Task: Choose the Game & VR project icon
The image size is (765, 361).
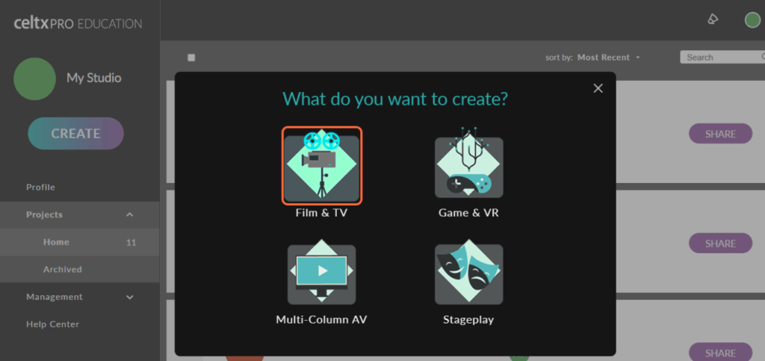Action: [469, 163]
